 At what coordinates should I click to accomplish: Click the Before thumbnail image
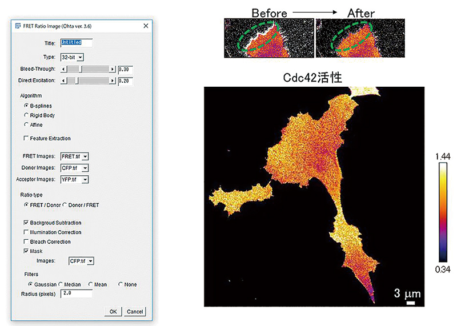pyautogui.click(x=268, y=37)
